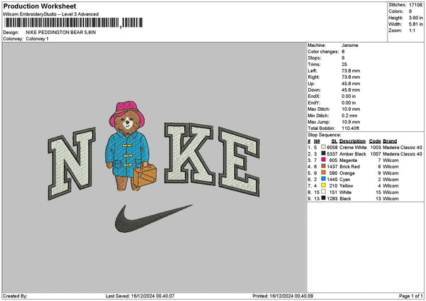The height and width of the screenshot is (301, 426).
Task: Click the Orange color swatch
Action: click(323, 173)
